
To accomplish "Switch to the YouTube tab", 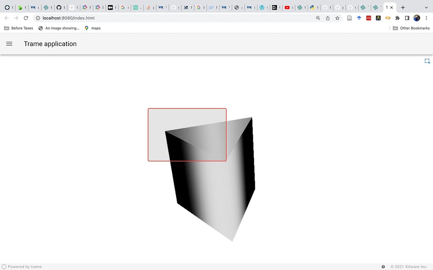I will (x=288, y=8).
